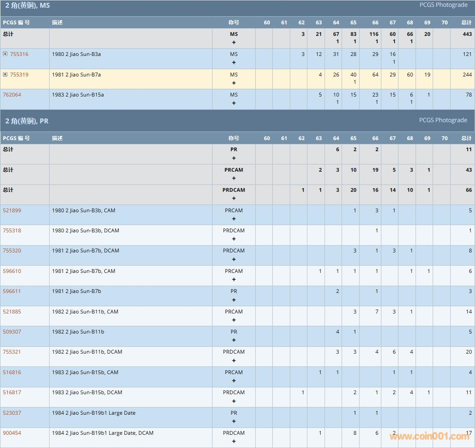Open PCGS number 755316 link
Screen dimensions: 475x448
click(x=19, y=54)
